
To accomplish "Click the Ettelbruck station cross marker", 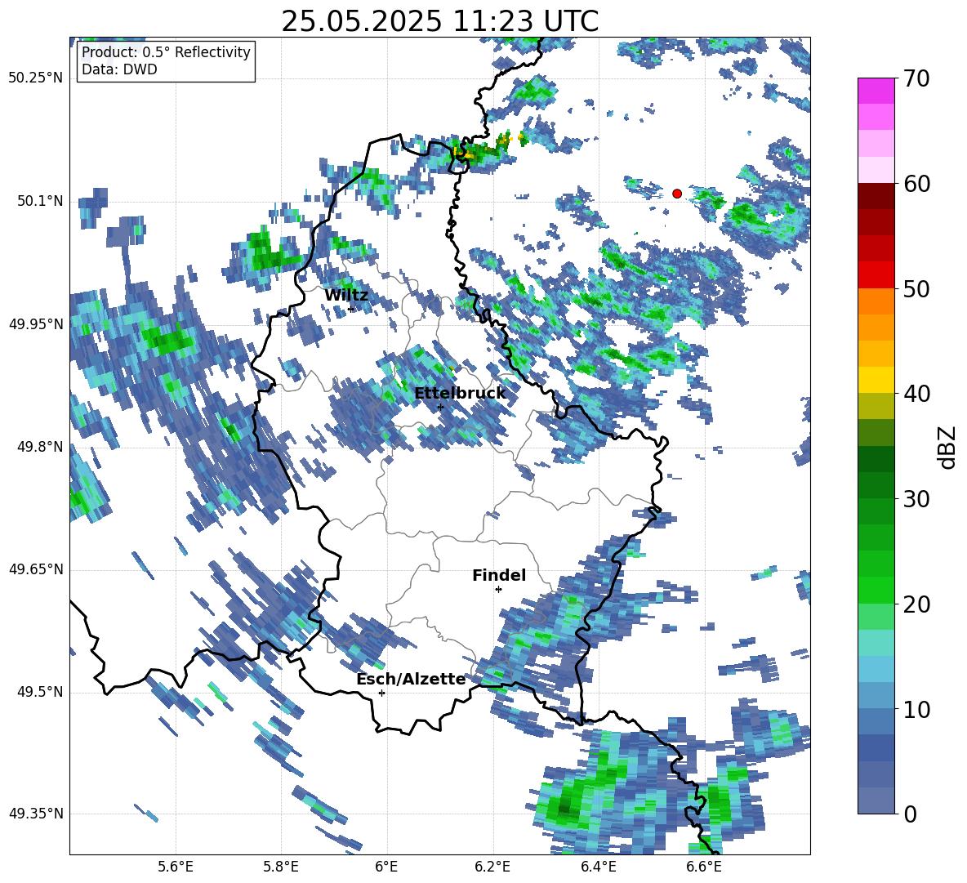I will point(439,408).
